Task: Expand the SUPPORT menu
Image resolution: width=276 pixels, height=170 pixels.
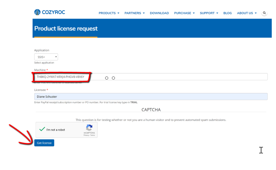Action: click(209, 13)
